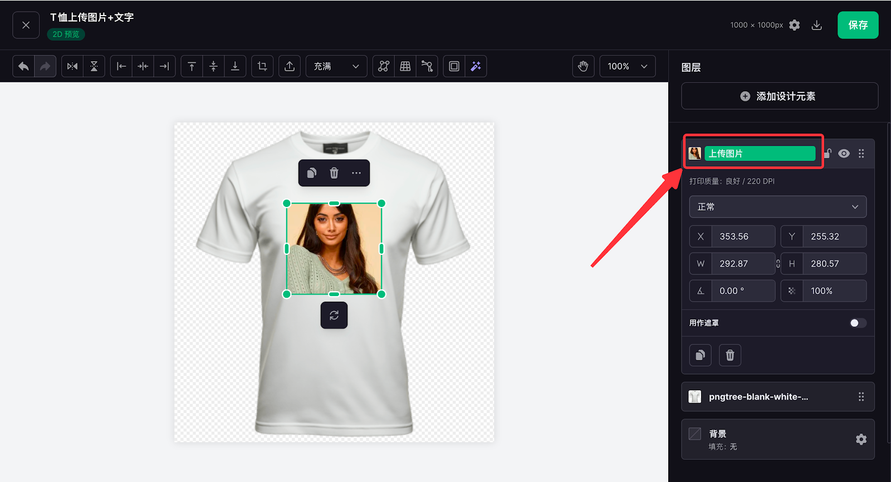891x482 pixels.
Task: Align layer to horizontal center
Action: click(x=143, y=66)
